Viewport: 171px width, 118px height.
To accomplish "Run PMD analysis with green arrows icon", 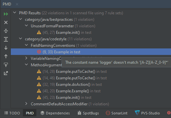I will 6,14.
